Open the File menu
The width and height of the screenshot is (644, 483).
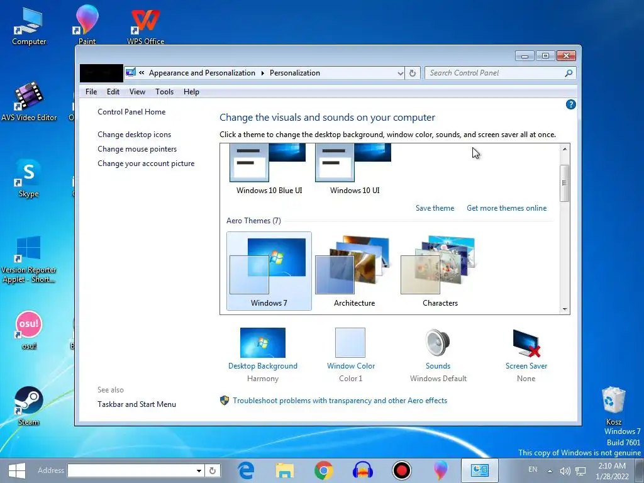91,92
